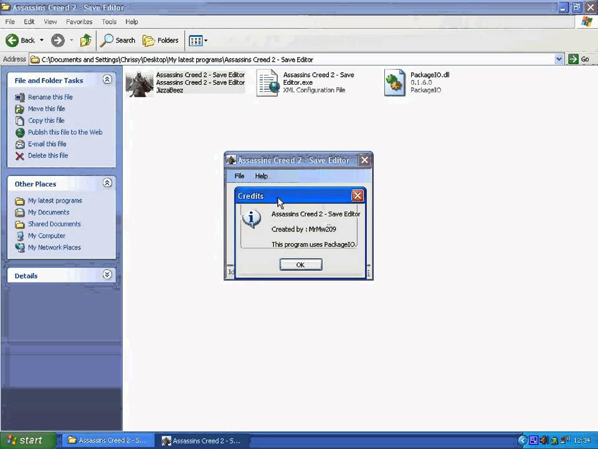Click the Save Editor window title icon

231,160
